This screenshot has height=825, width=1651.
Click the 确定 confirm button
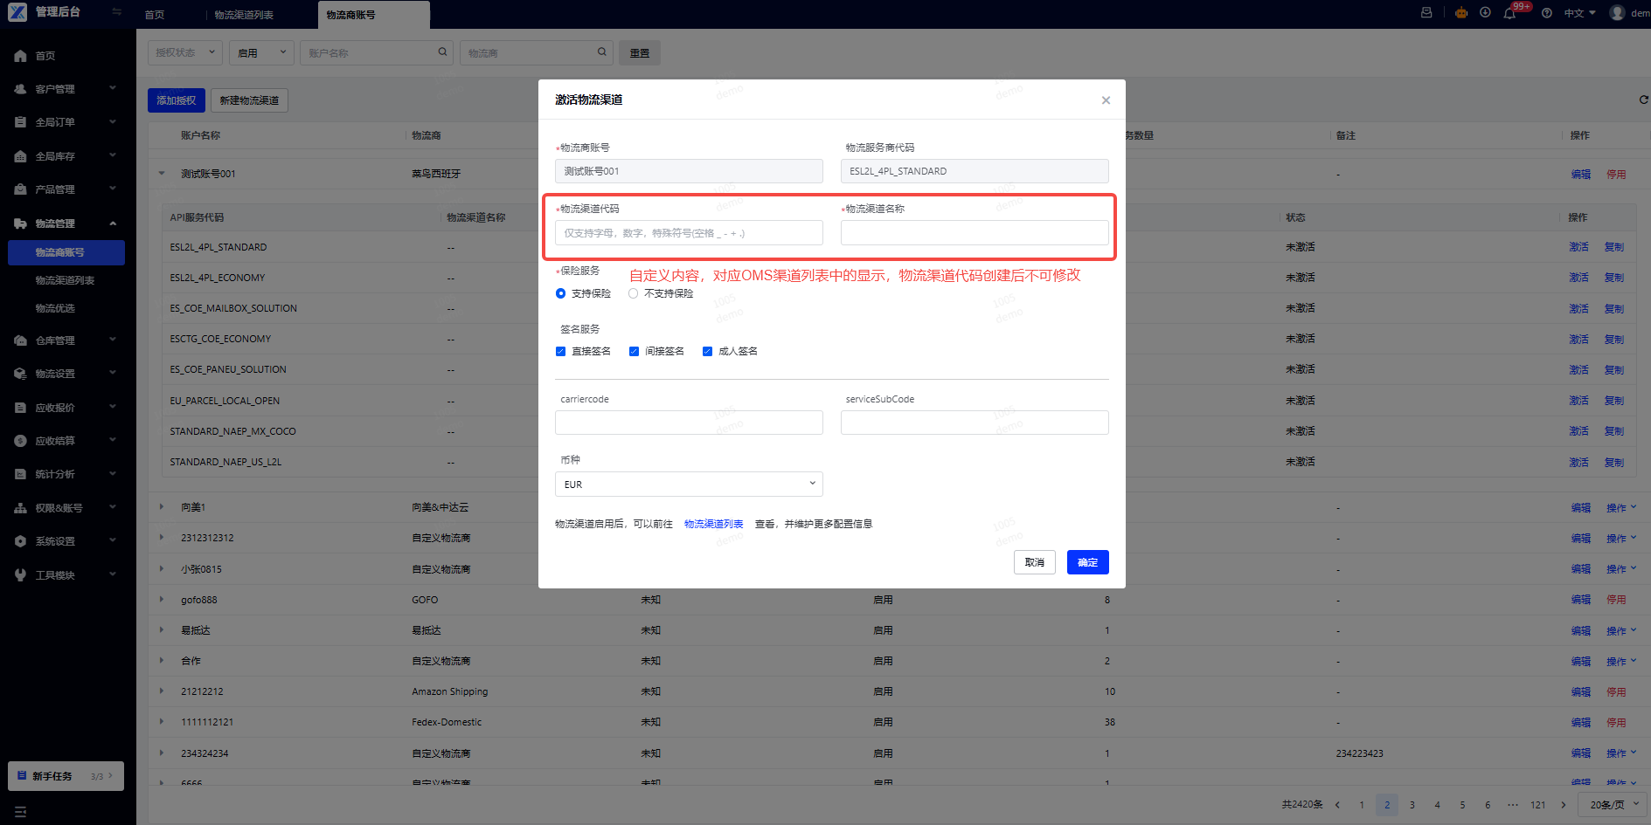tap(1087, 562)
